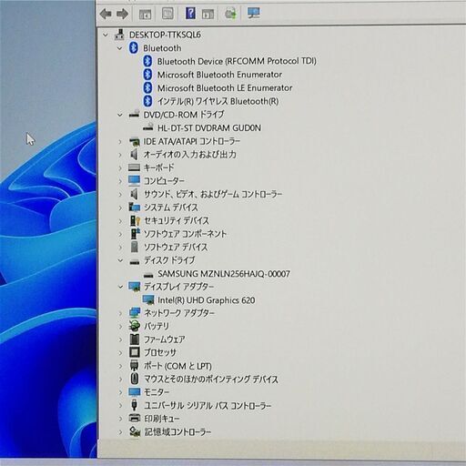Click the update driver icon with green arrow
The width and height of the screenshot is (466, 466).
(230, 14)
